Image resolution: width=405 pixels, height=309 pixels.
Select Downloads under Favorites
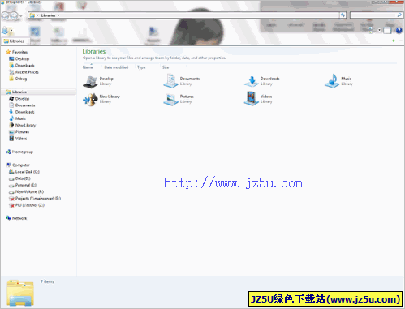24,66
